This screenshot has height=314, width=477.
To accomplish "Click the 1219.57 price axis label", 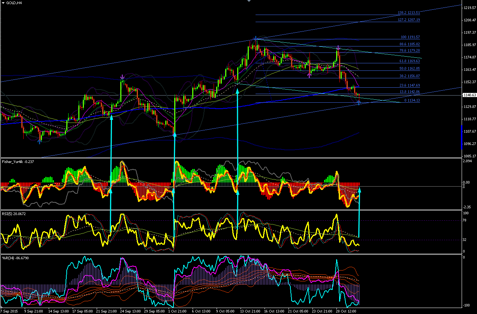I will [469, 7].
